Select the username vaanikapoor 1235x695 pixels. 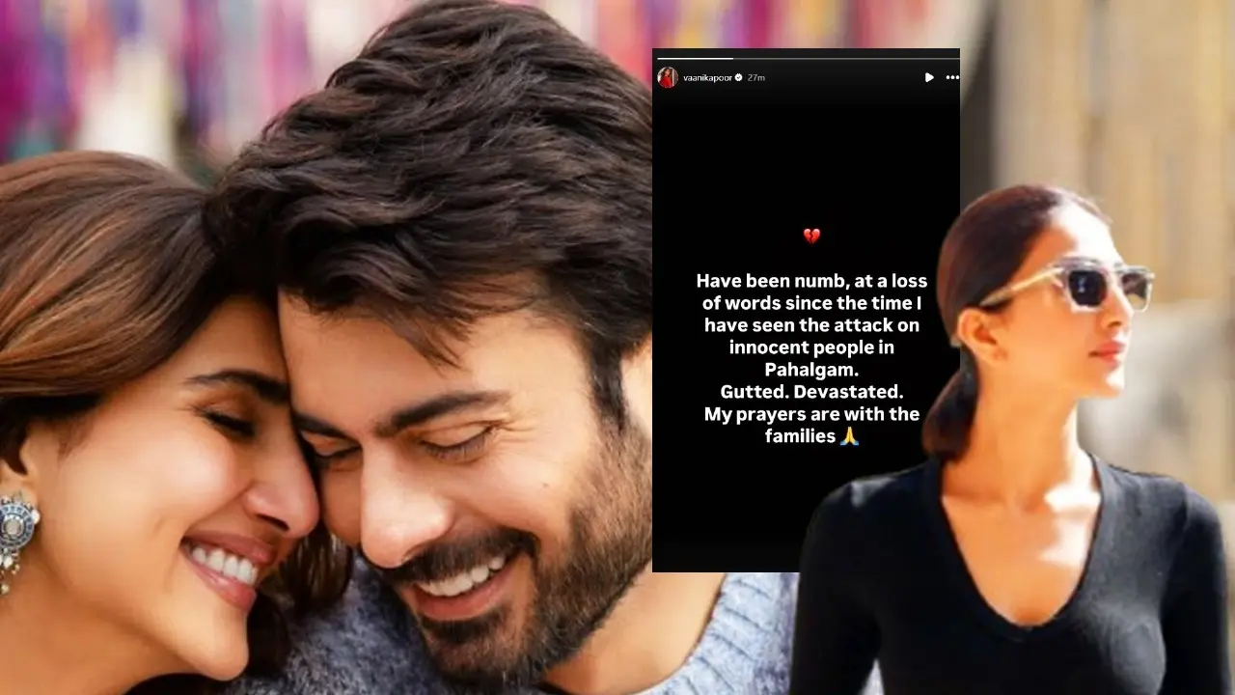[706, 78]
